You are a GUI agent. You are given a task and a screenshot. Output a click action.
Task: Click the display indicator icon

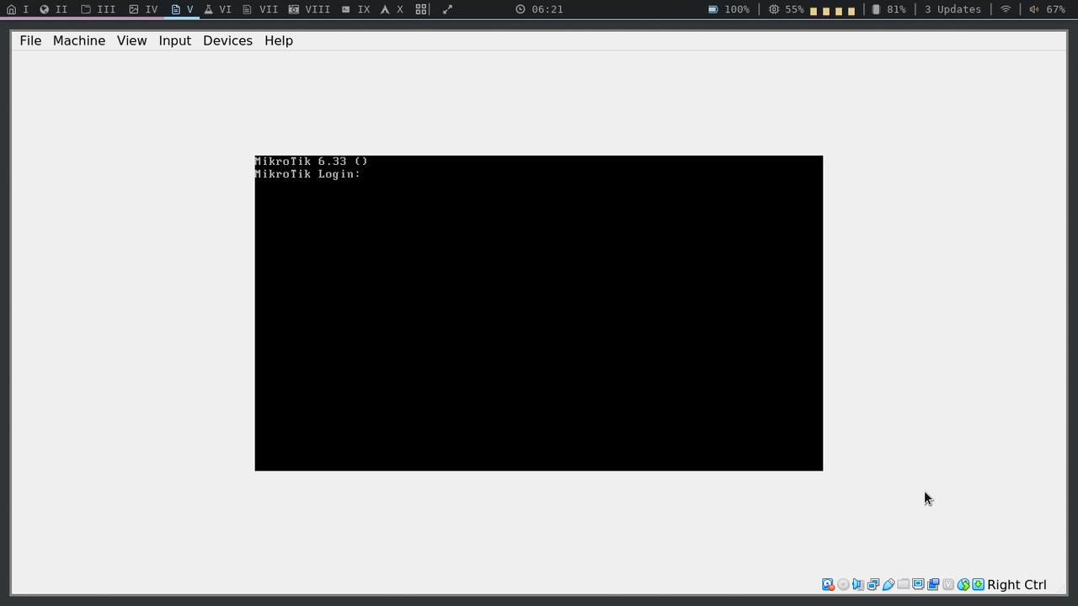(x=918, y=584)
